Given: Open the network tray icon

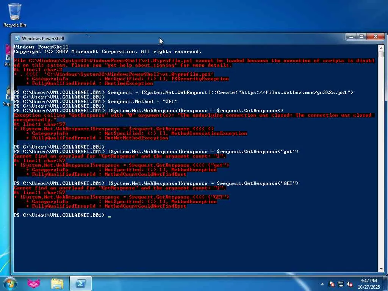Looking at the screenshot, I should (x=341, y=284).
